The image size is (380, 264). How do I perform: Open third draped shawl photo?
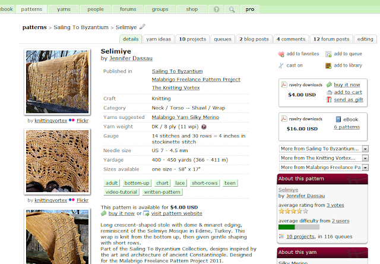coord(57,237)
